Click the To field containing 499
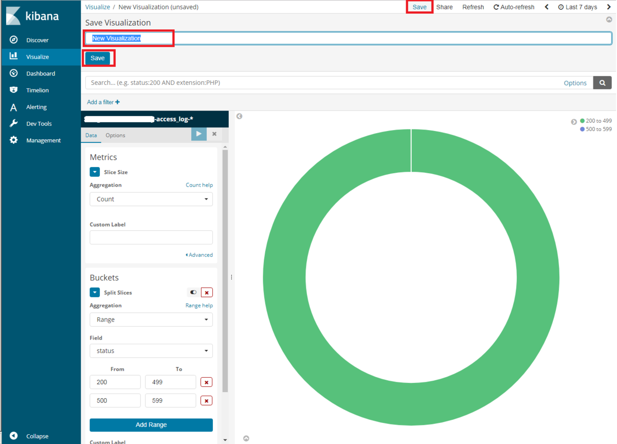This screenshot has height=444, width=617. coord(171,382)
